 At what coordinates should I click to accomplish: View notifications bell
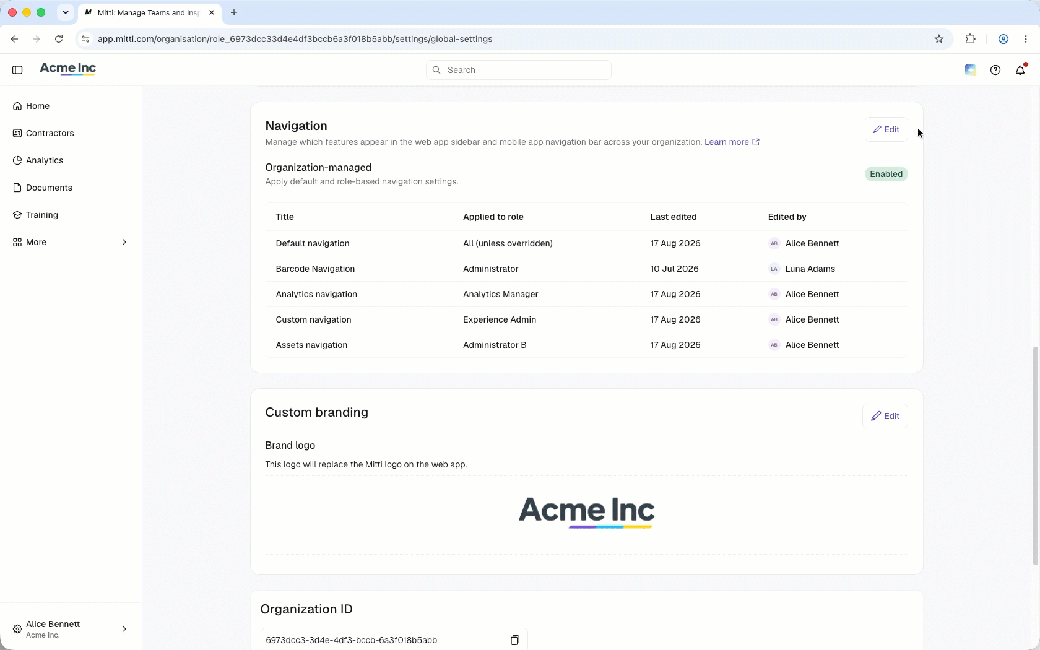tap(1021, 70)
